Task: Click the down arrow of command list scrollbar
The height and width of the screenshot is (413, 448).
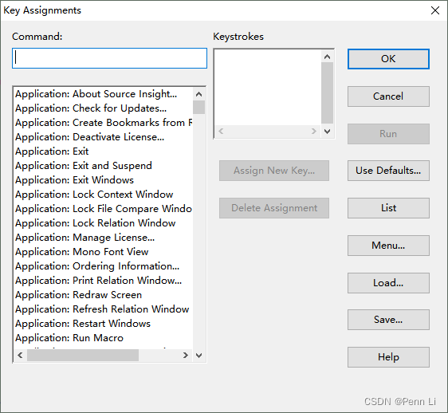Action: 198,356
